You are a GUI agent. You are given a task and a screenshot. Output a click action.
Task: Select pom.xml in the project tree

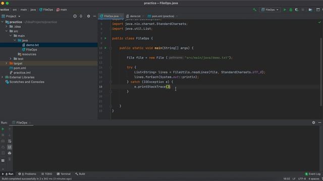tap(20, 68)
